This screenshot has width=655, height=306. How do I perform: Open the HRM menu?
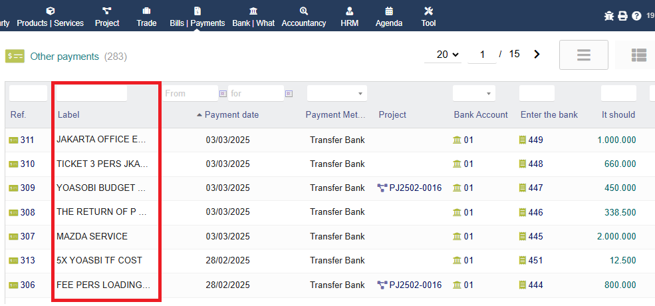pos(349,17)
